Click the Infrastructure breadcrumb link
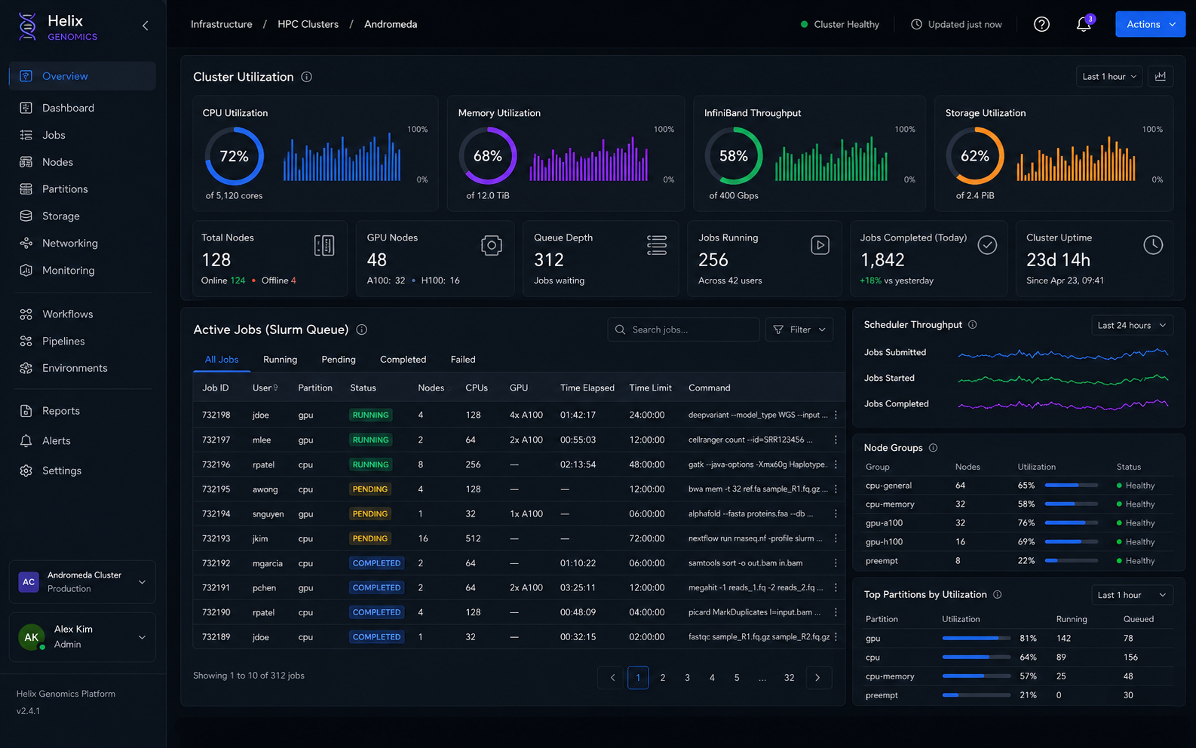This screenshot has height=748, width=1196. click(x=222, y=24)
